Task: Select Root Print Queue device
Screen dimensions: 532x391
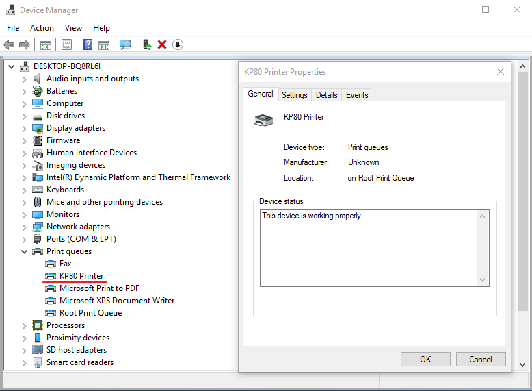Action: 90,313
